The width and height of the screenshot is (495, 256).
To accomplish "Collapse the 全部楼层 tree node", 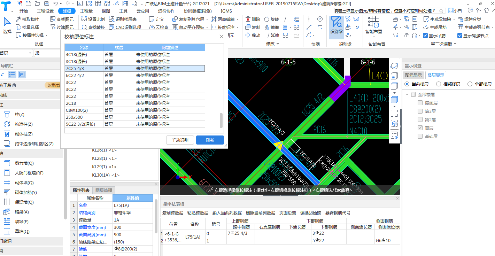I will pos(407,94).
